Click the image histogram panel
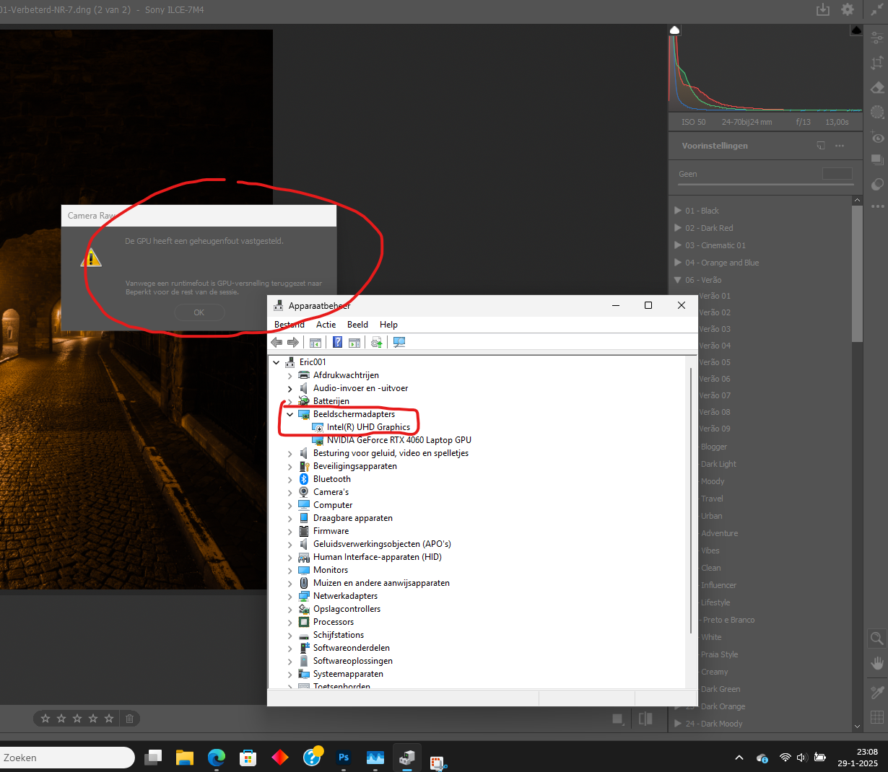888x772 pixels. pyautogui.click(x=765, y=72)
